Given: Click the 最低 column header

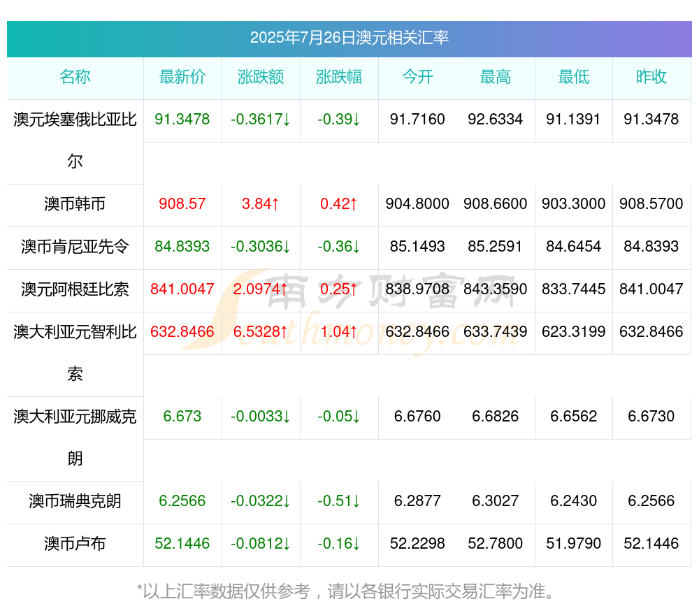Looking at the screenshot, I should point(574,77).
